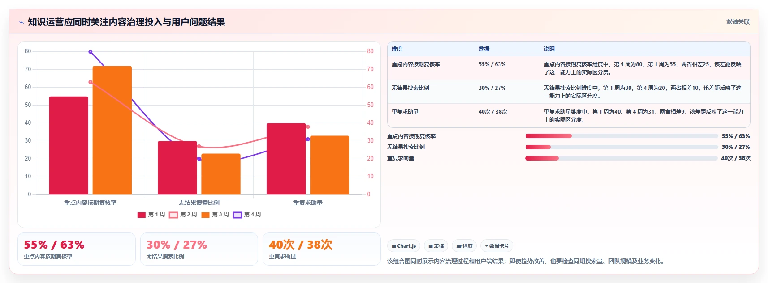
Task: Toggle the 第 1 周 legend item
Action: pos(151,215)
